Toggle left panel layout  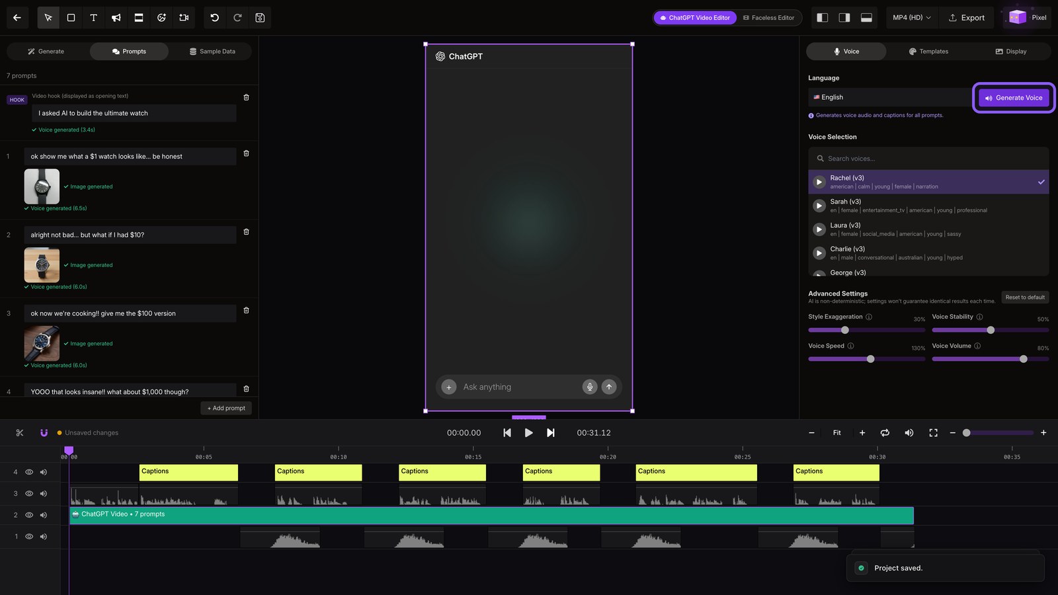point(823,18)
